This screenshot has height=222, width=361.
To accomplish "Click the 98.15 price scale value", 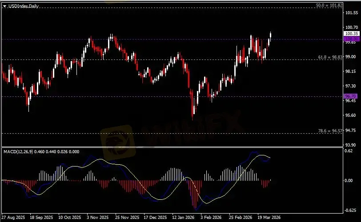I will click(351, 71).
